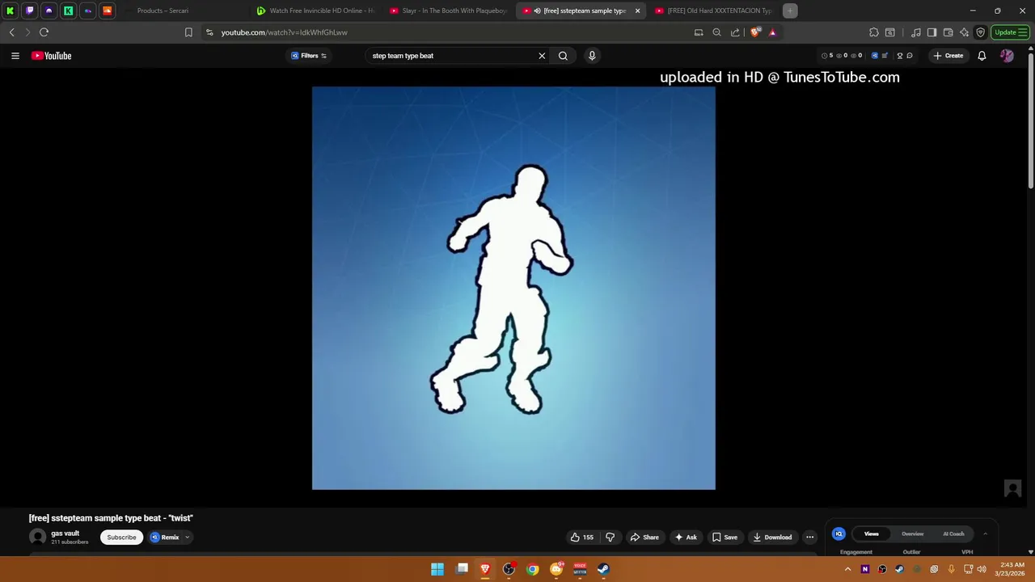
Task: Start voice search with the microphone
Action: [x=592, y=56]
